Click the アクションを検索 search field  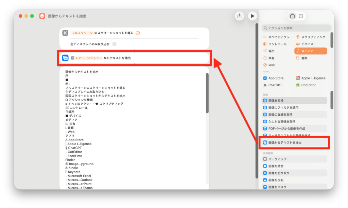point(296,28)
